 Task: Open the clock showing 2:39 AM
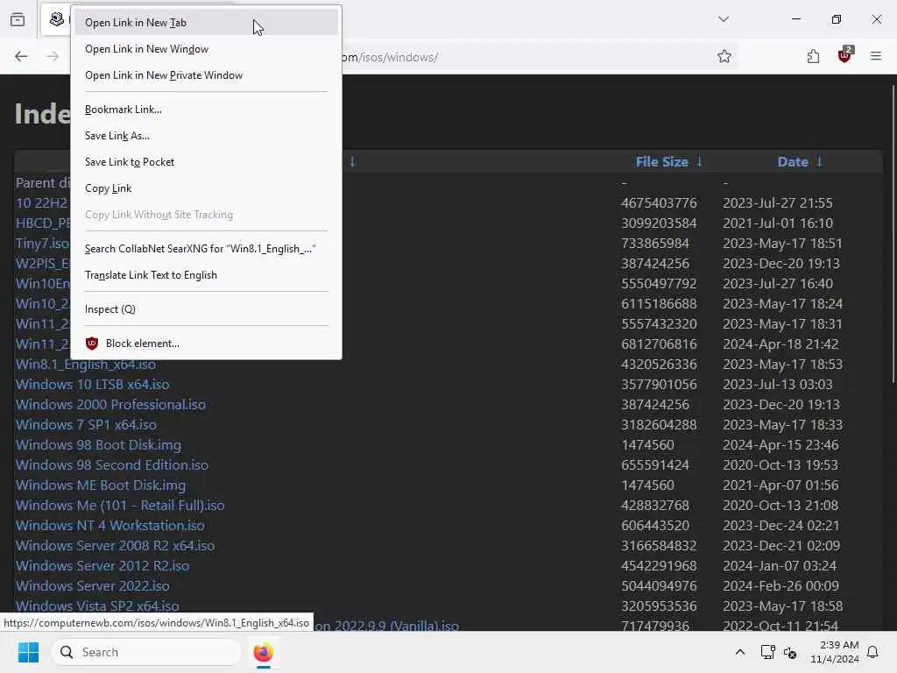[835, 652]
